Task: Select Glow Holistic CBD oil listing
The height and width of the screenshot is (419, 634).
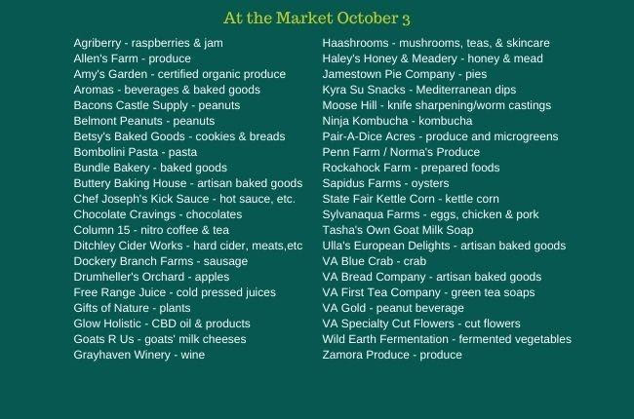Action: pos(162,324)
